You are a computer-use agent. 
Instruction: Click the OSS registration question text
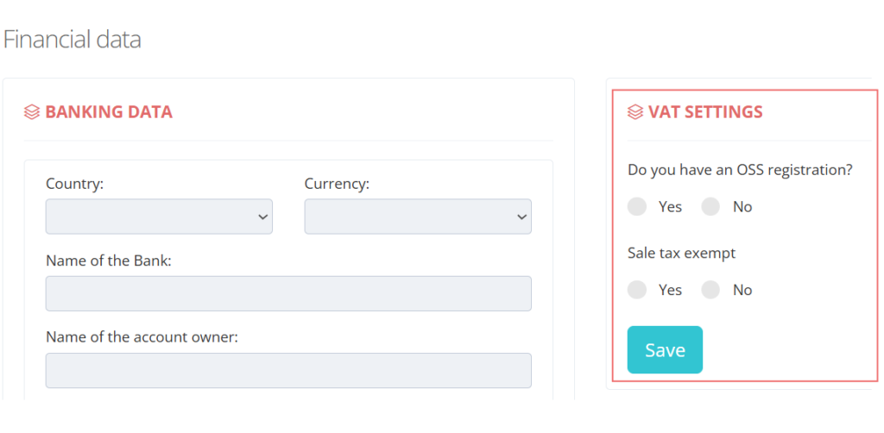coord(740,169)
